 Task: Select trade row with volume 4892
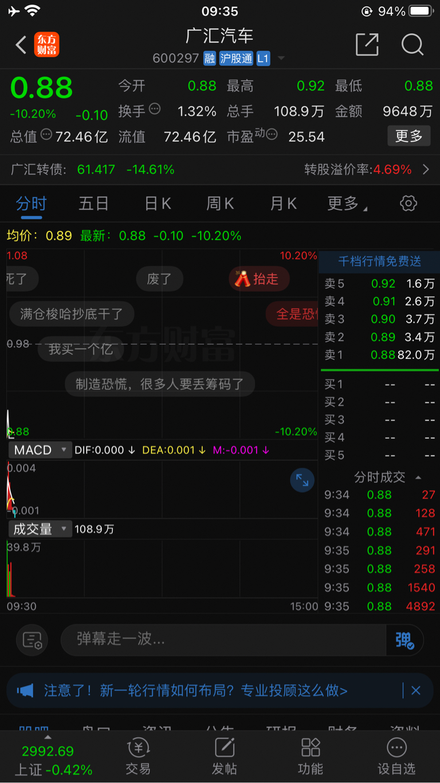(379, 606)
